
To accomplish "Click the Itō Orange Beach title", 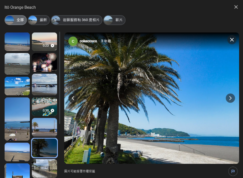I will (x=20, y=7).
